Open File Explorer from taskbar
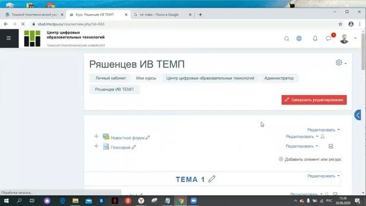Image resolution: width=366 pixels, height=206 pixels. point(75,201)
